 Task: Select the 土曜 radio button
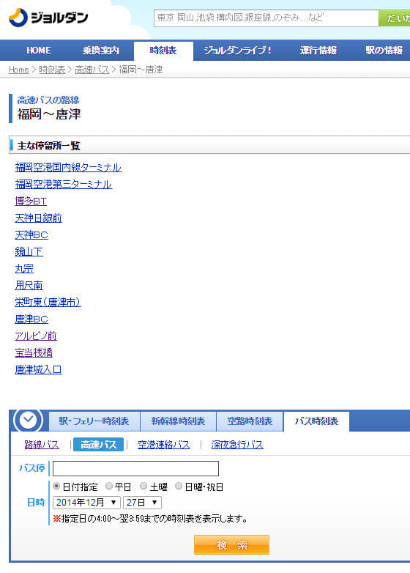tap(143, 486)
